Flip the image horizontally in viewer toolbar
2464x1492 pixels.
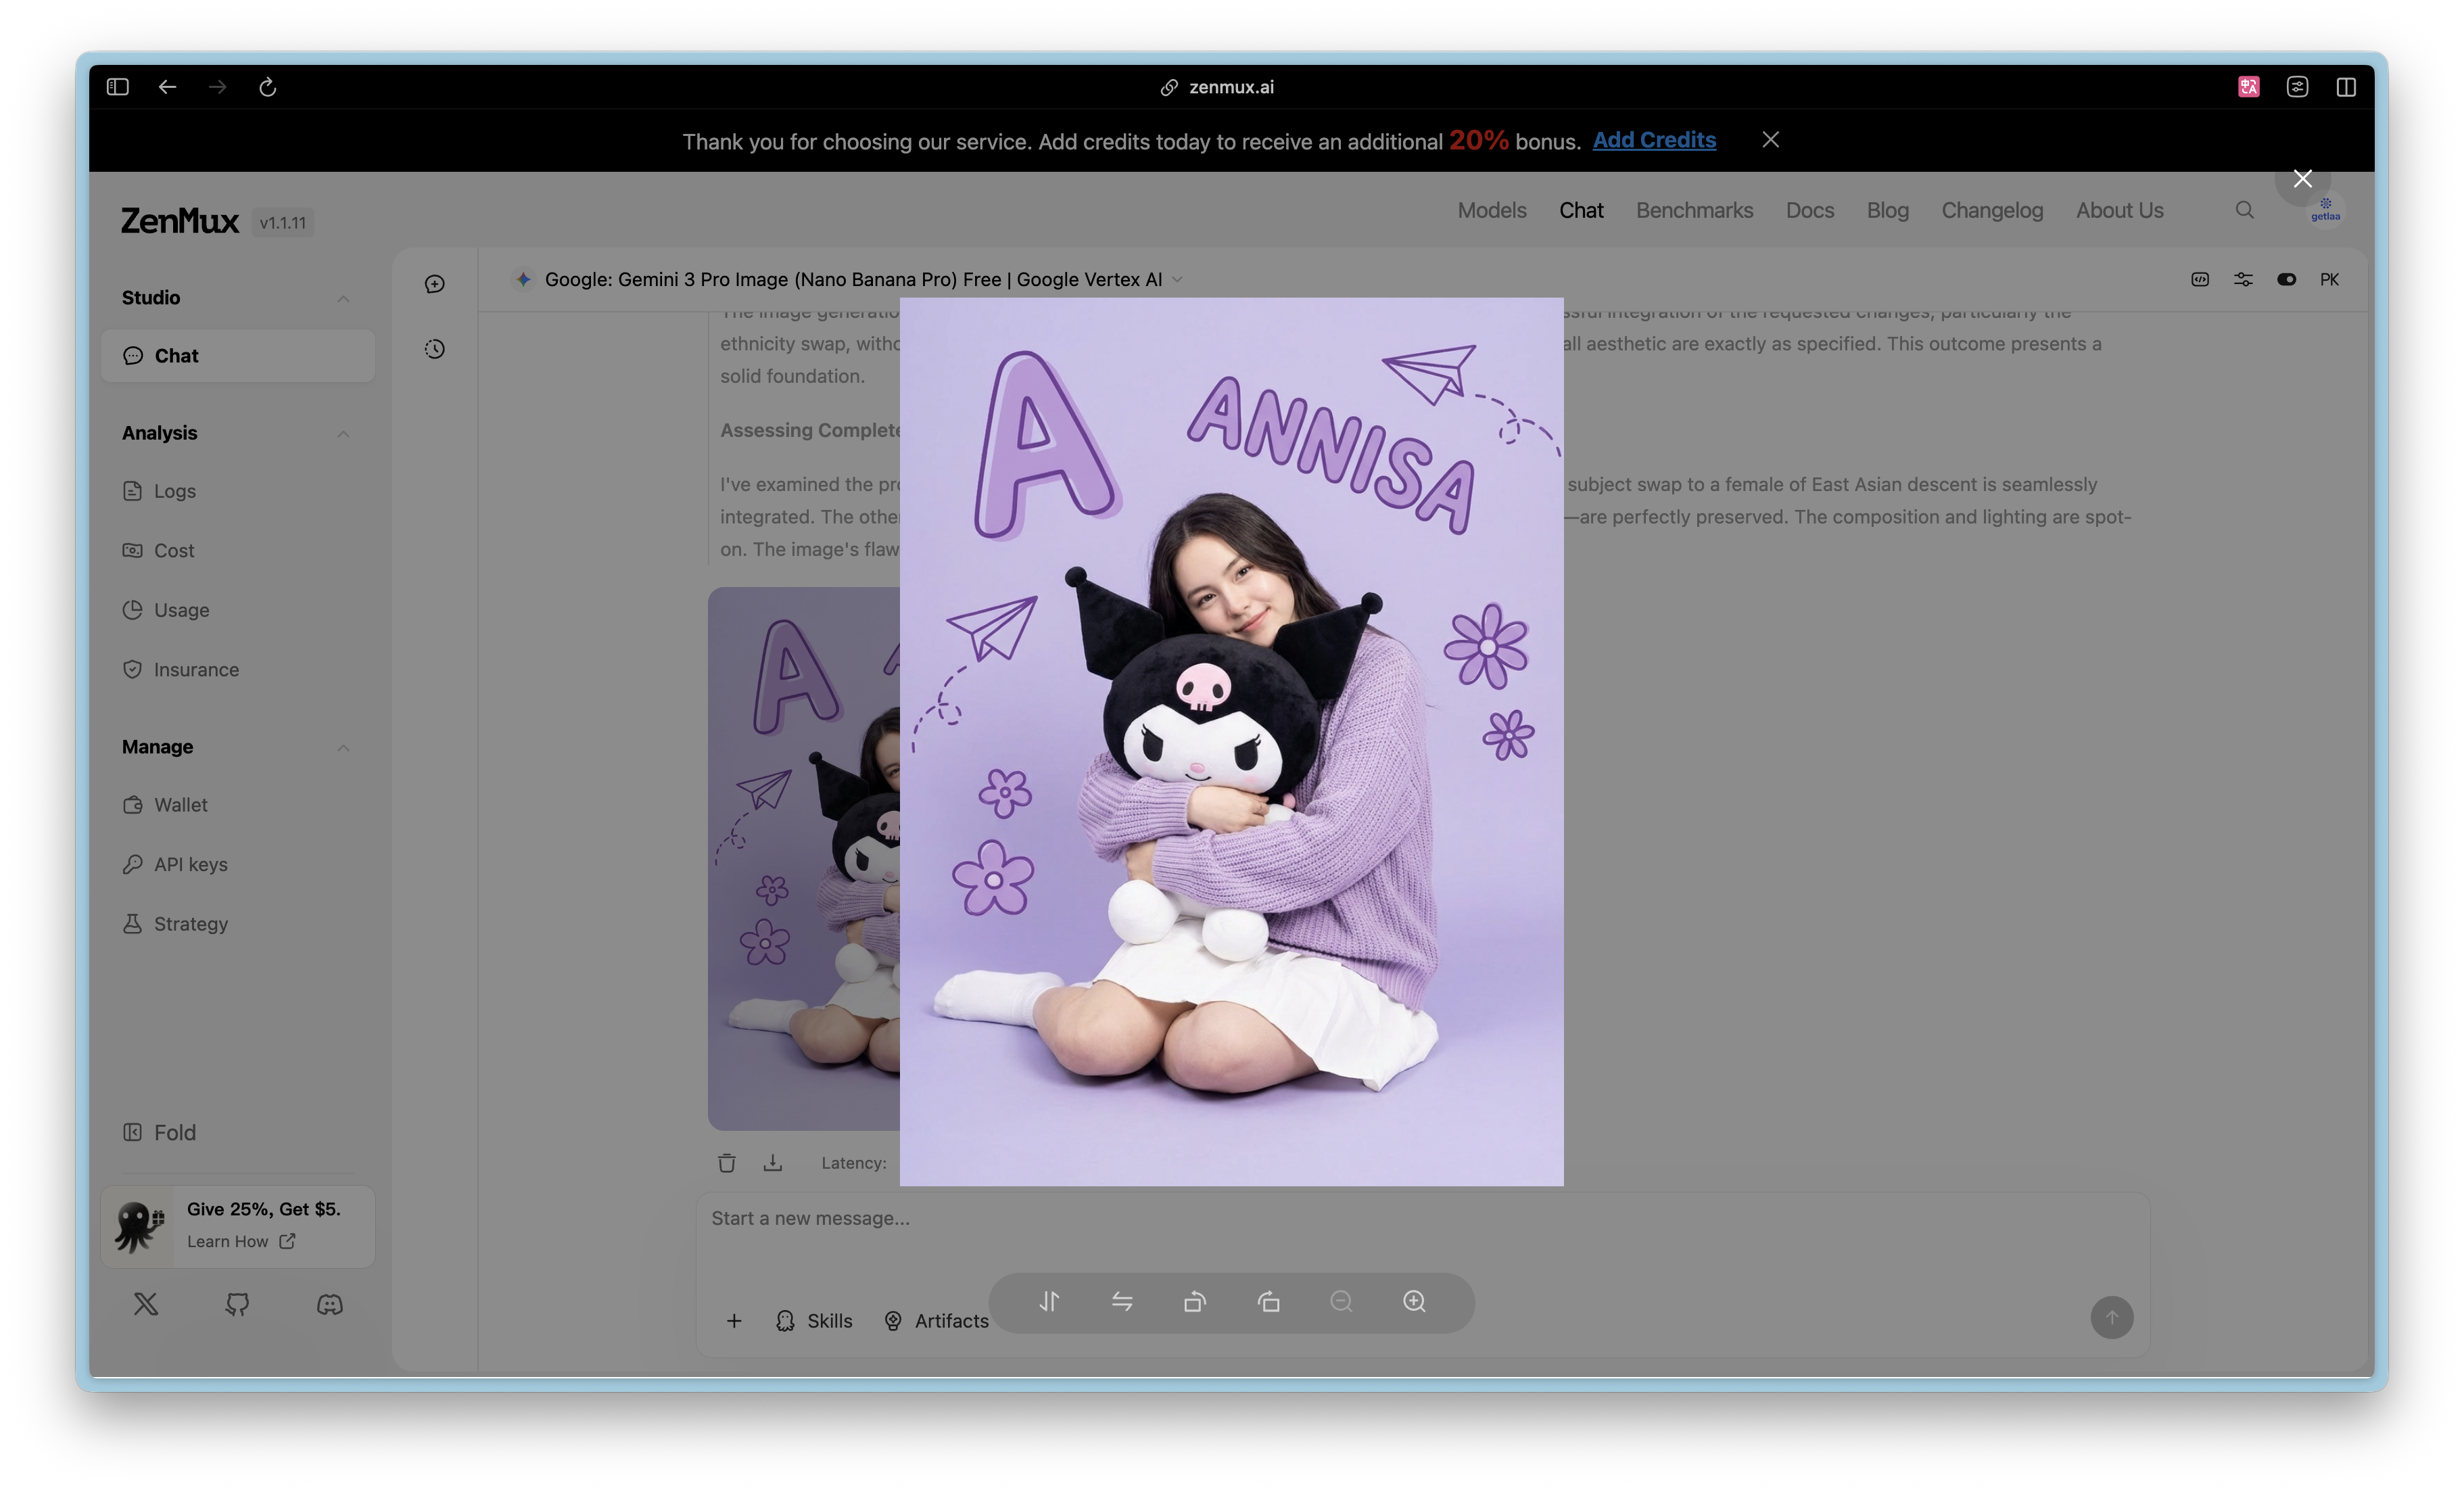[1122, 1301]
